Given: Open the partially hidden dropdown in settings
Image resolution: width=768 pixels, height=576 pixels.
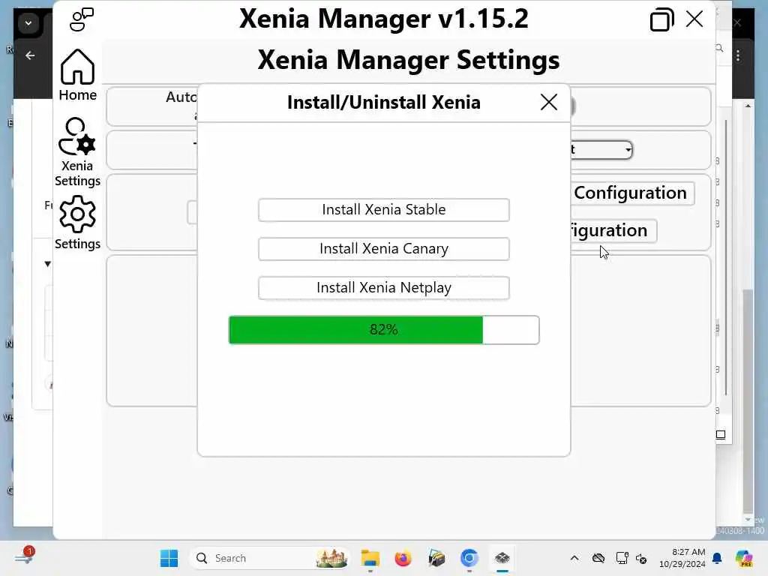Looking at the screenshot, I should (602, 150).
